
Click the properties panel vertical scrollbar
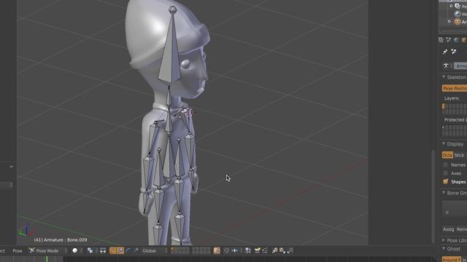[433, 196]
